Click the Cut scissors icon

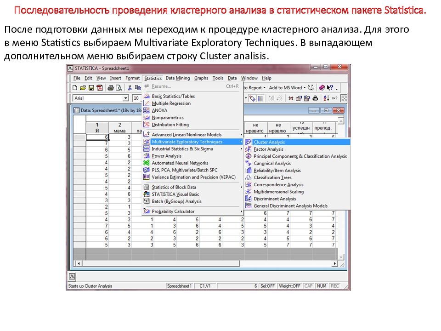pos(130,88)
